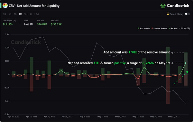
Task: Toggle Remove Amount legend series
Action: click(x=160, y=28)
